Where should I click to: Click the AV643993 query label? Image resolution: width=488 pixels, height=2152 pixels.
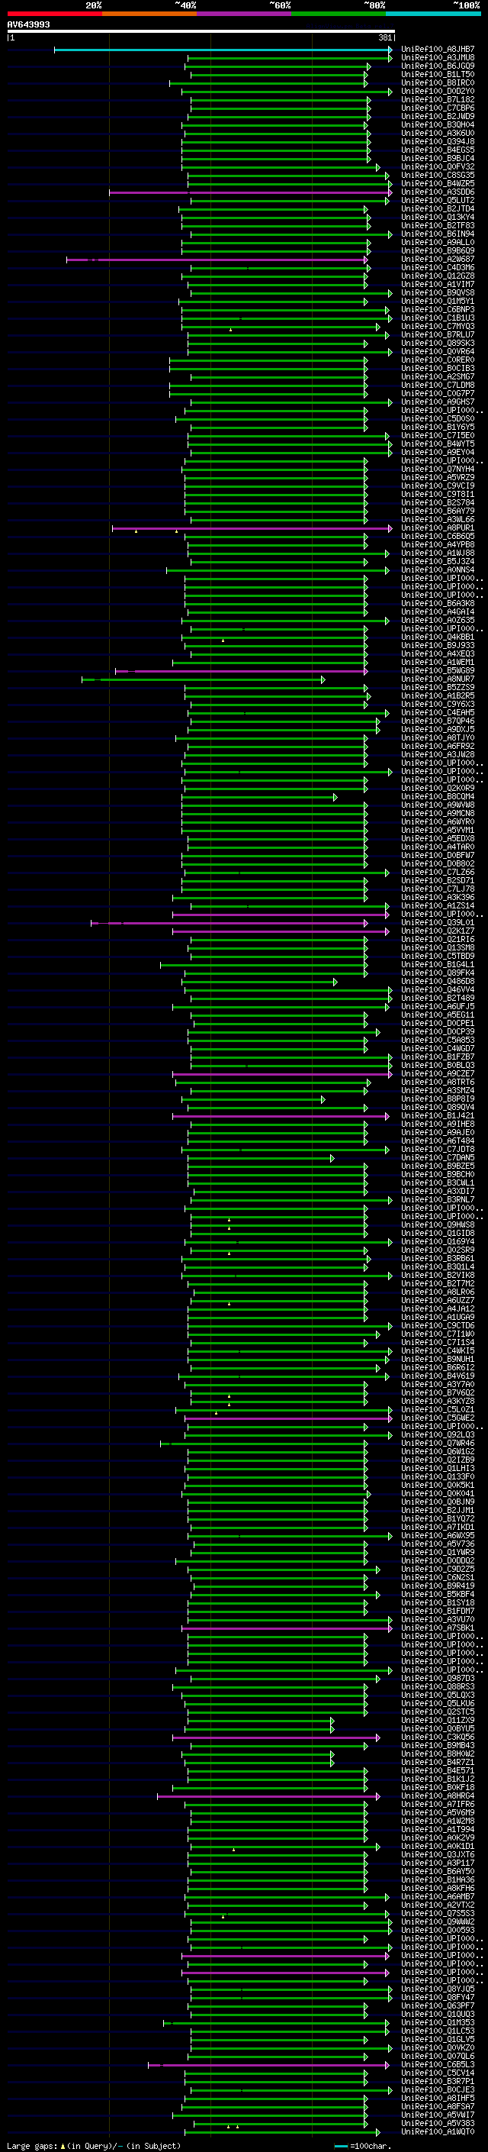(x=28, y=25)
